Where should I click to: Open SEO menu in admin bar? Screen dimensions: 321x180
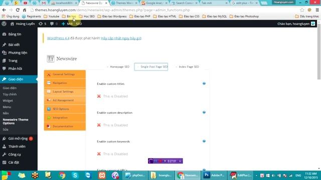tap(79, 23)
